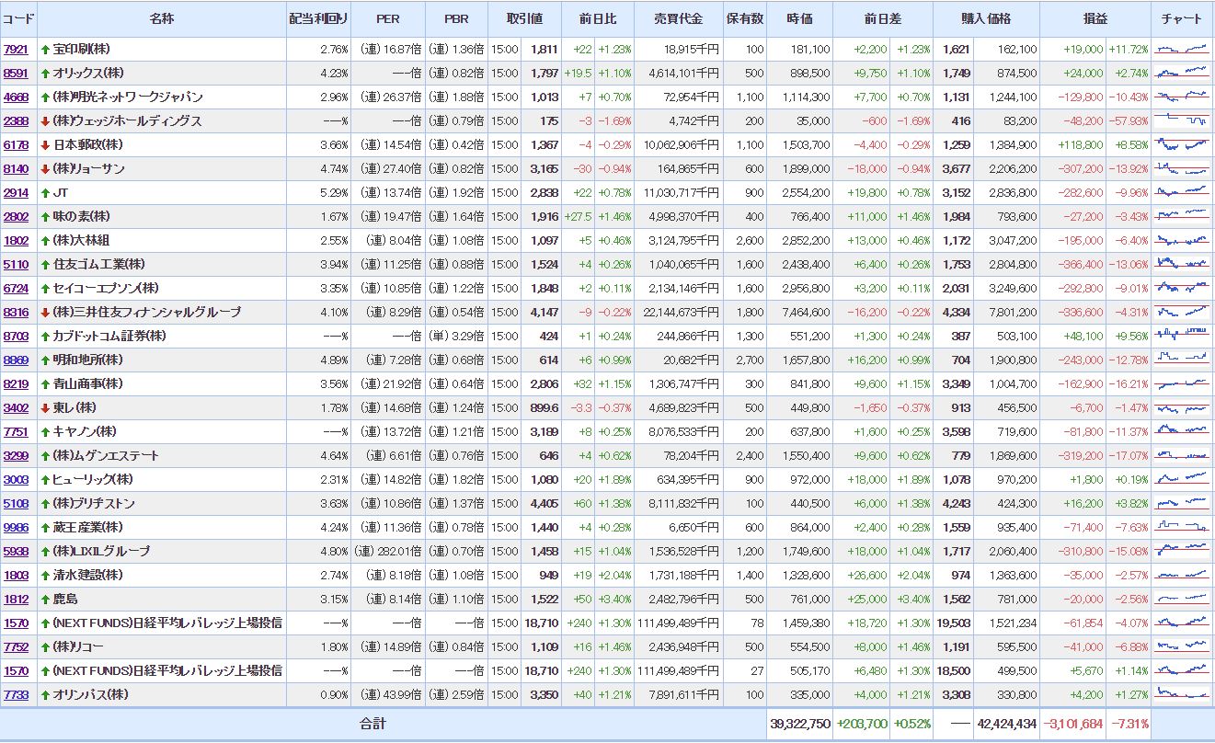Click the green up arrow beside オリンパス(株)
Screen dimensions: 1215x743
(x=45, y=694)
